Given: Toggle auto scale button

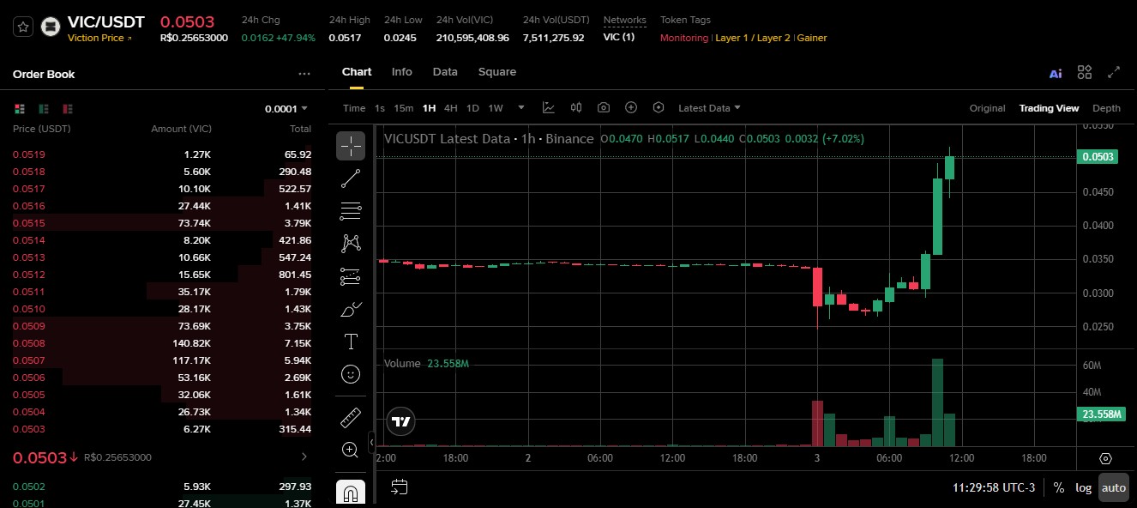Looking at the screenshot, I should (x=1114, y=487).
